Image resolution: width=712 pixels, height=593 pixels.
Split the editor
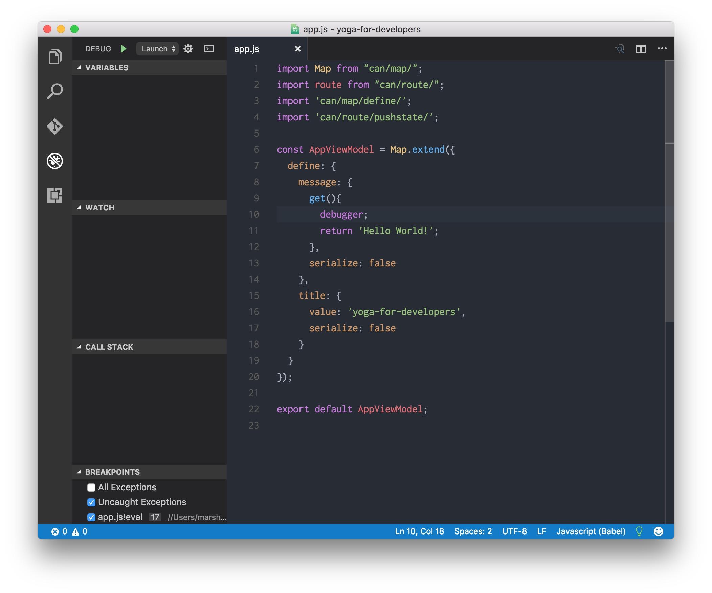[x=641, y=48]
